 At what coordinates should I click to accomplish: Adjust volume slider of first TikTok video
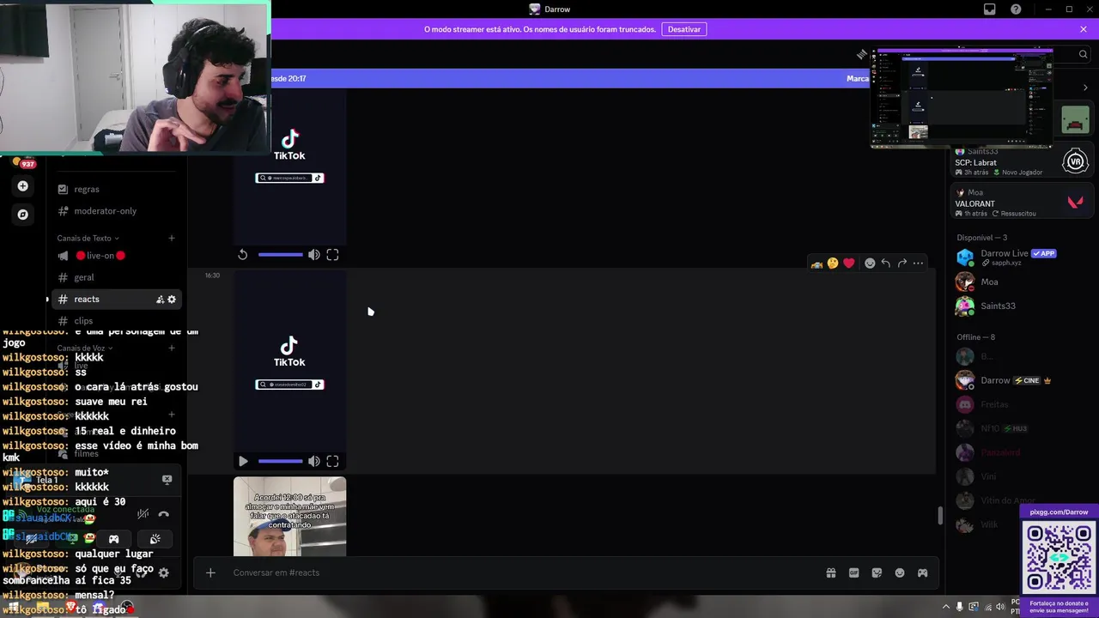click(x=280, y=255)
